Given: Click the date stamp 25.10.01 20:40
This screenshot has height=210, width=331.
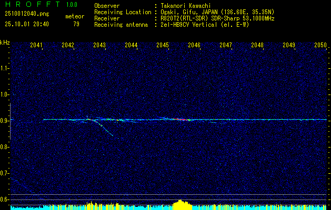Looking at the screenshot, I should coord(27,24).
